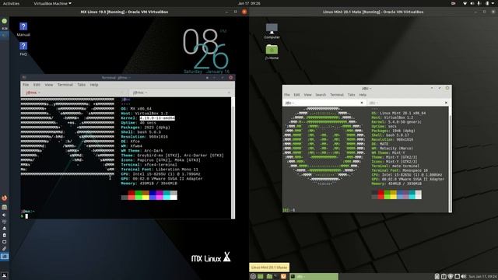Click the MX terminal vertical scrollbar

point(233,158)
